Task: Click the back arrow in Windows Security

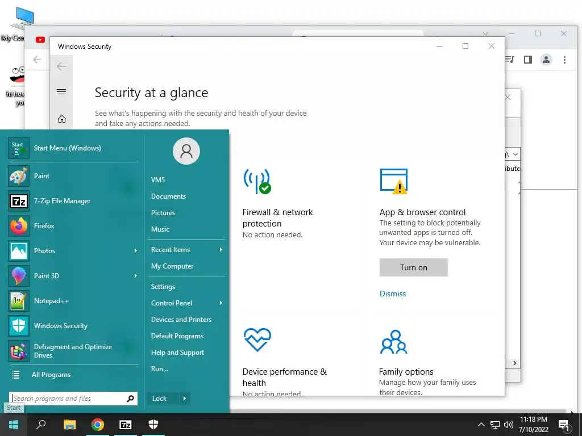Action: point(61,66)
